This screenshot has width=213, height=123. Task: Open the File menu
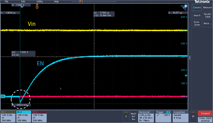pos(7,2)
